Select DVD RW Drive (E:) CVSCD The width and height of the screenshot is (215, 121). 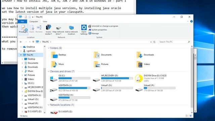(151, 78)
